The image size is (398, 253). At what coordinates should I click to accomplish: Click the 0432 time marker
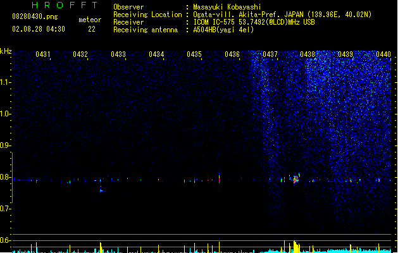(80, 54)
